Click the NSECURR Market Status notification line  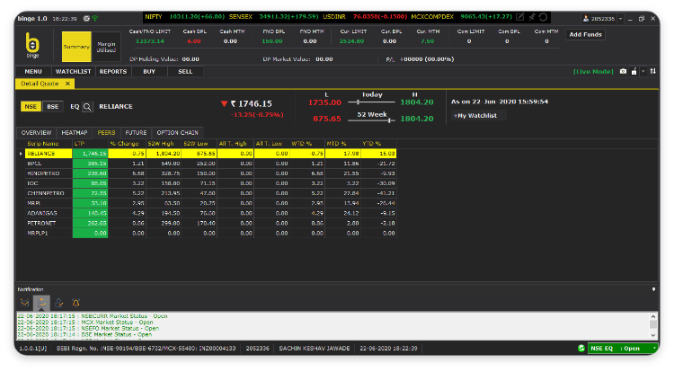(93, 316)
